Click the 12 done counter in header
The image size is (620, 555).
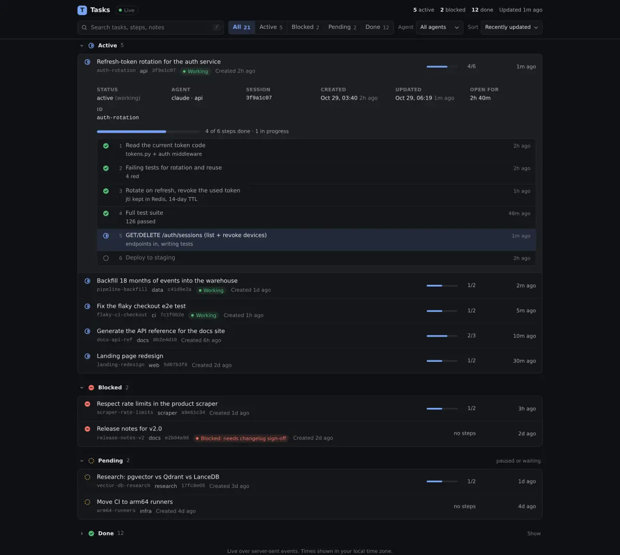482,10
